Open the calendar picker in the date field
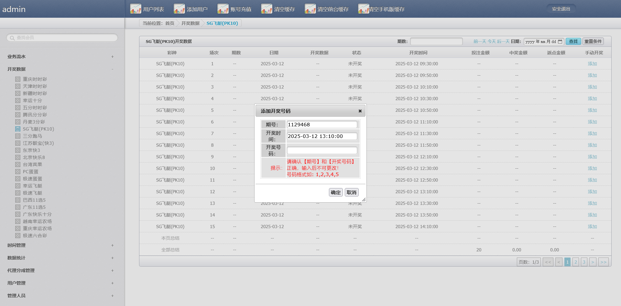This screenshot has height=306, width=621. (560, 42)
